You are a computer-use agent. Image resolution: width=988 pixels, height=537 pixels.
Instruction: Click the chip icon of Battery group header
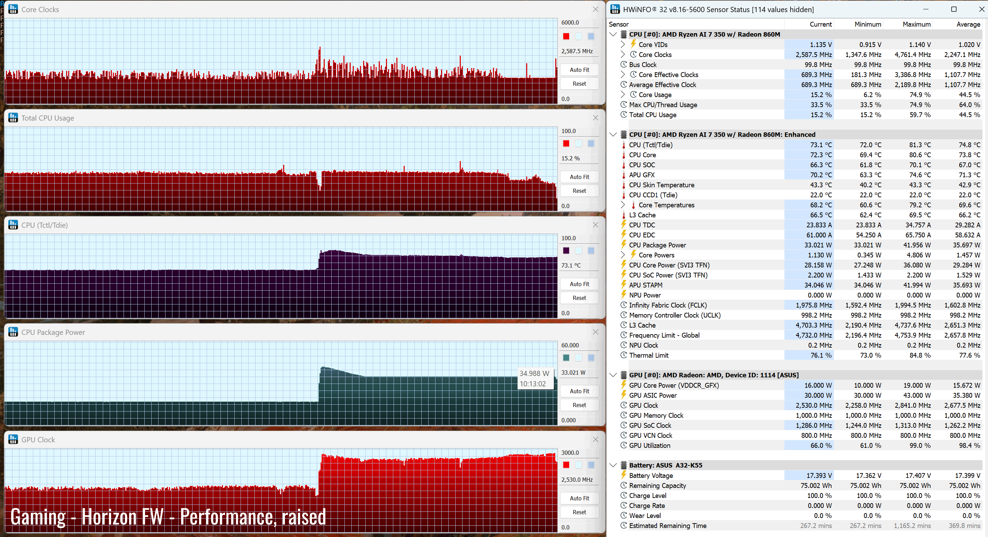click(x=623, y=465)
